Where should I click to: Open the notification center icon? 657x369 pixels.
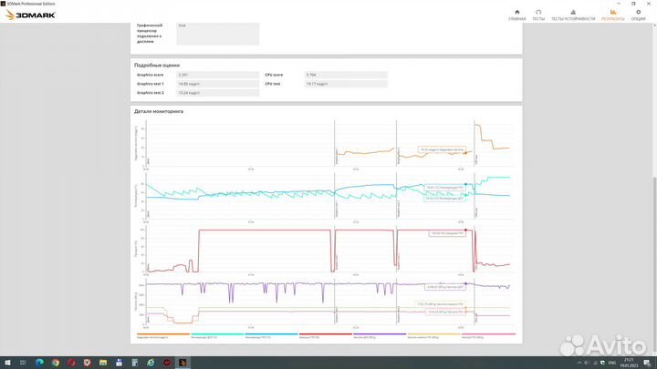click(647, 363)
